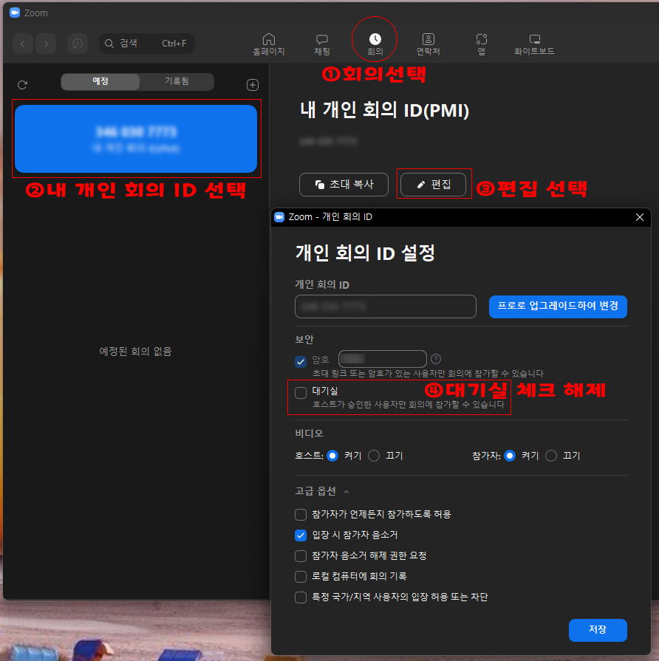Open the 앱 apps tab
Viewport: 659px width, 661px height.
[x=481, y=44]
